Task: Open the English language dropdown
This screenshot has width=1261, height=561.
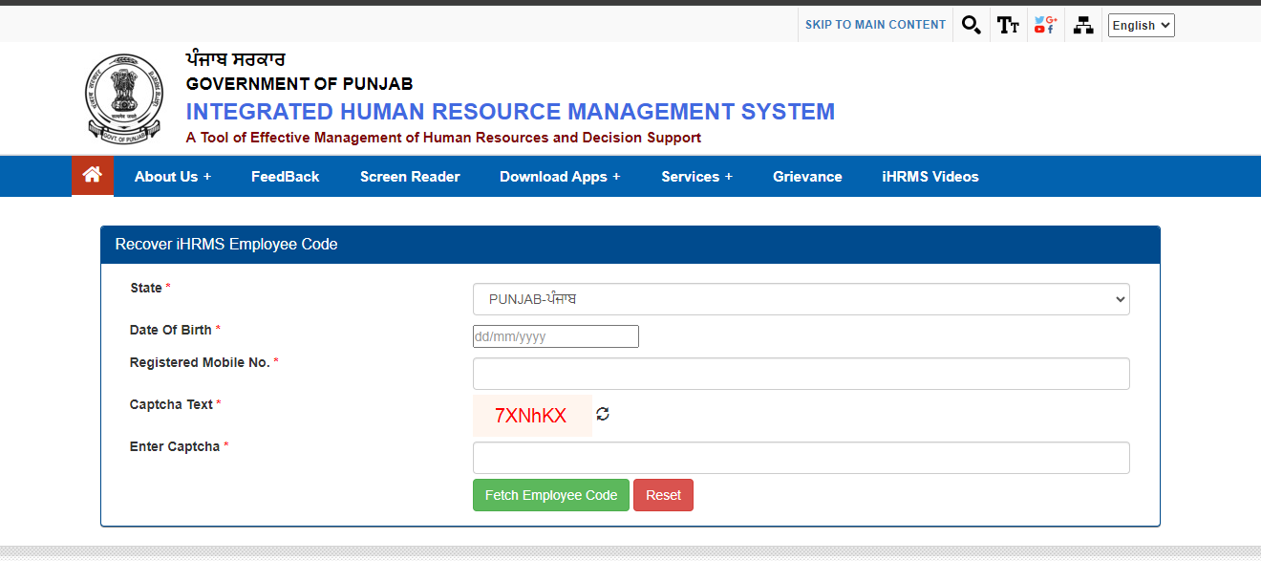Action: [x=1141, y=26]
